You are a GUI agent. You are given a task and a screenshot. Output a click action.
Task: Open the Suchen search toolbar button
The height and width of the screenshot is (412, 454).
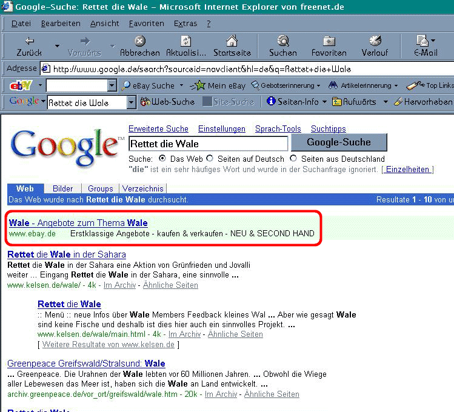(x=283, y=46)
